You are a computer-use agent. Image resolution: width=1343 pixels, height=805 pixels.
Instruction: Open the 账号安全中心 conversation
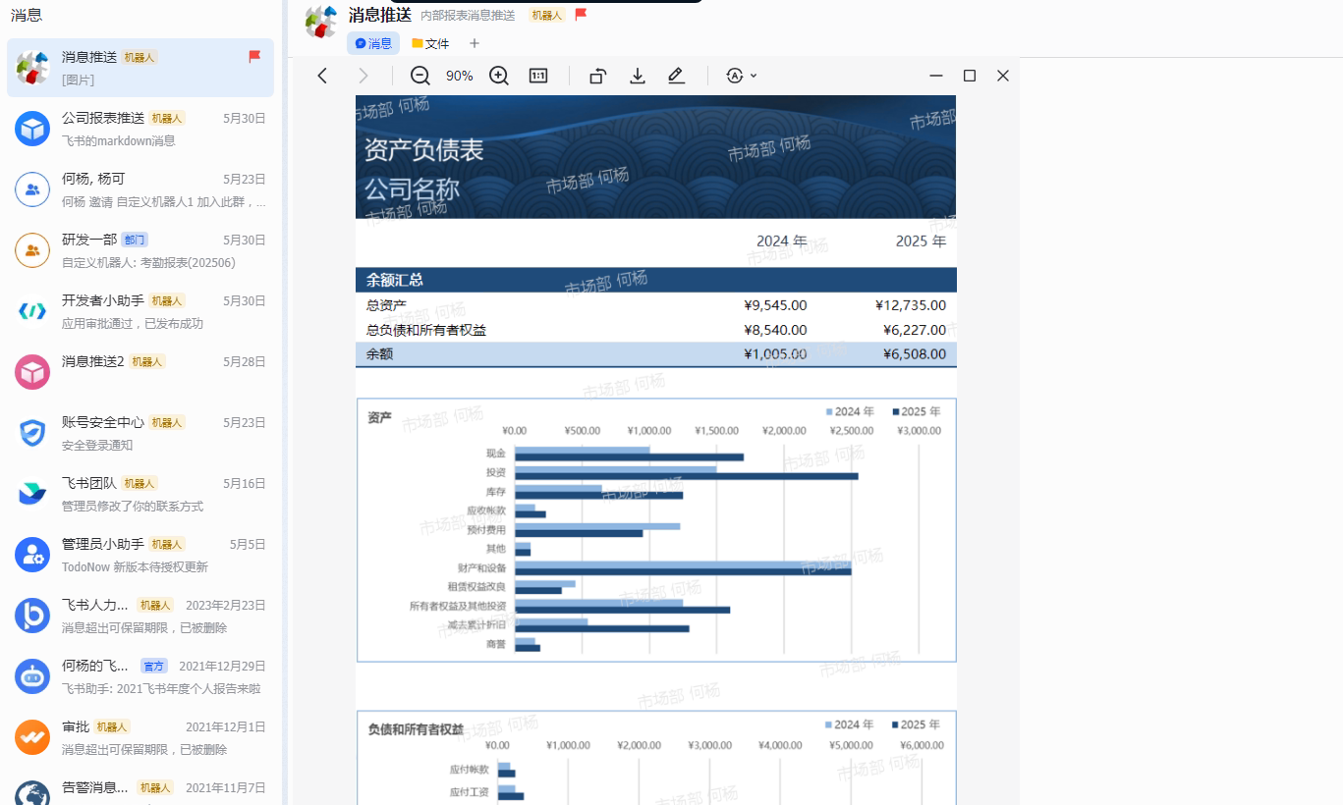click(x=140, y=433)
